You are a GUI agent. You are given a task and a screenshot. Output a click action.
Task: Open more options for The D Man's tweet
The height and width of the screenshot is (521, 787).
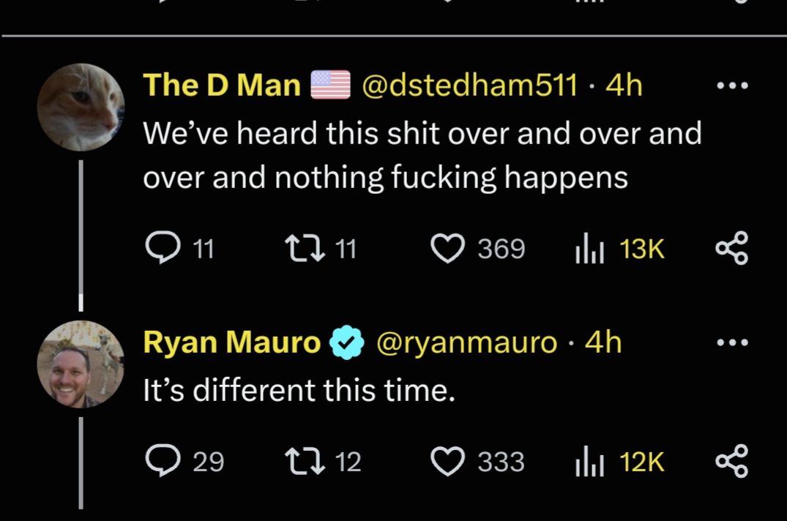pyautogui.click(x=731, y=86)
